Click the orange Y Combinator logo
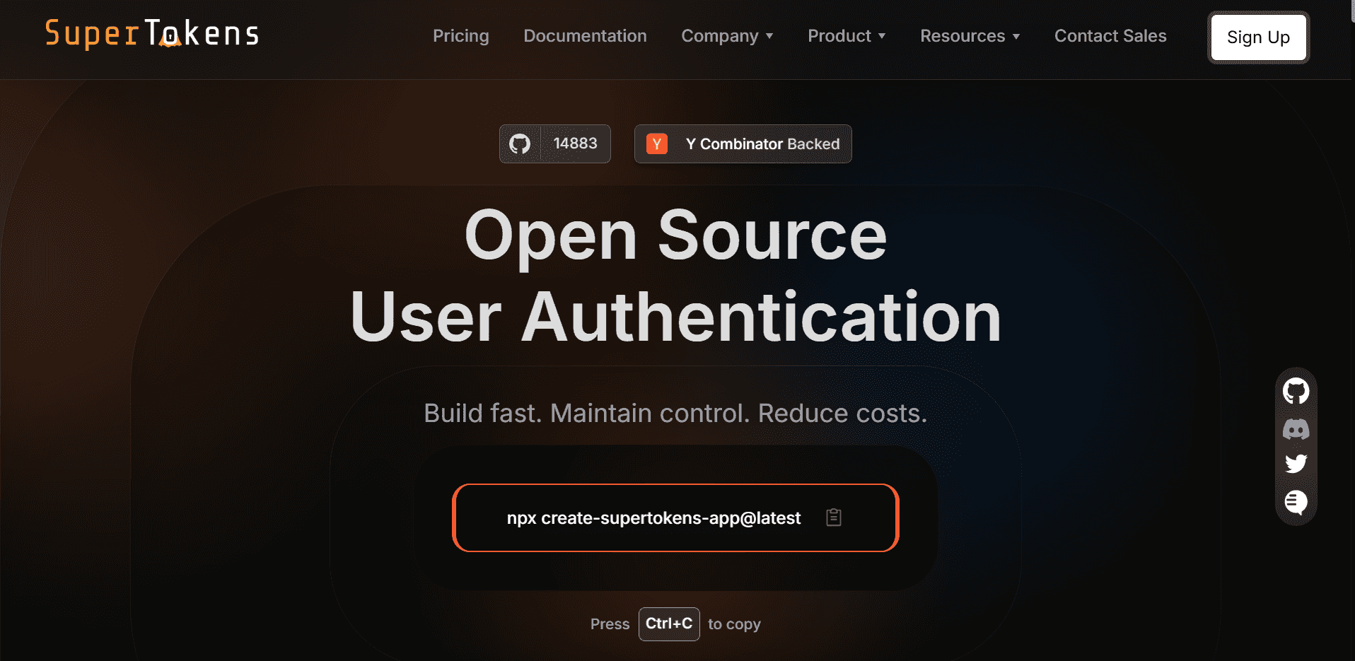 [656, 144]
